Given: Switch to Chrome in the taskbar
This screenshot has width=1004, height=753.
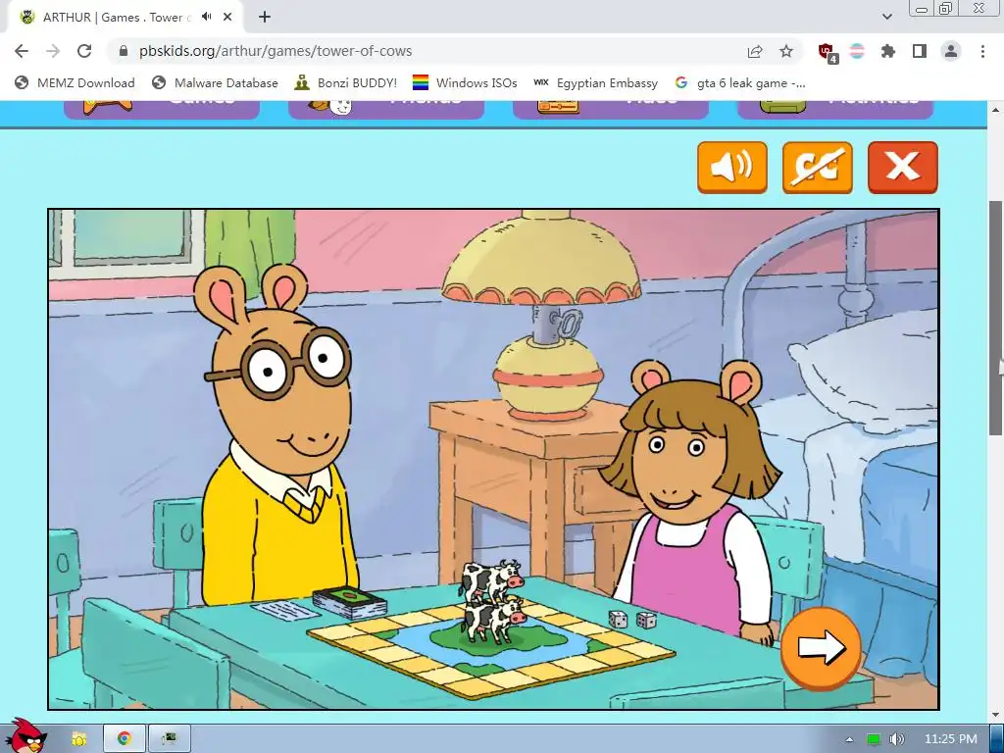Looking at the screenshot, I should 125,739.
